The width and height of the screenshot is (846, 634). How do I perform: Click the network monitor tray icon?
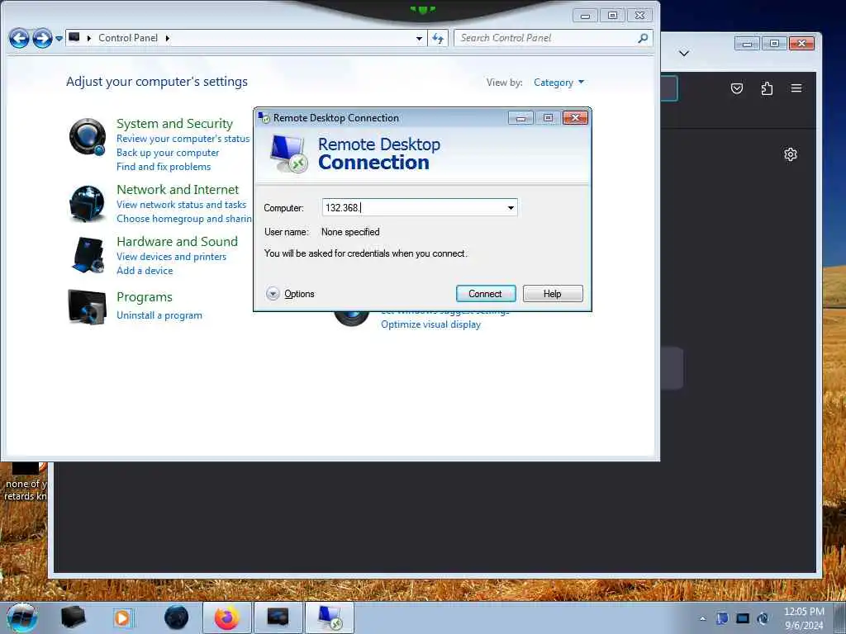[x=743, y=618]
